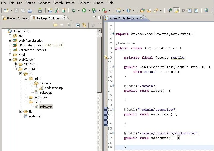Click Collapse All in Package Explorer
The image size is (214, 151).
coord(78,25)
